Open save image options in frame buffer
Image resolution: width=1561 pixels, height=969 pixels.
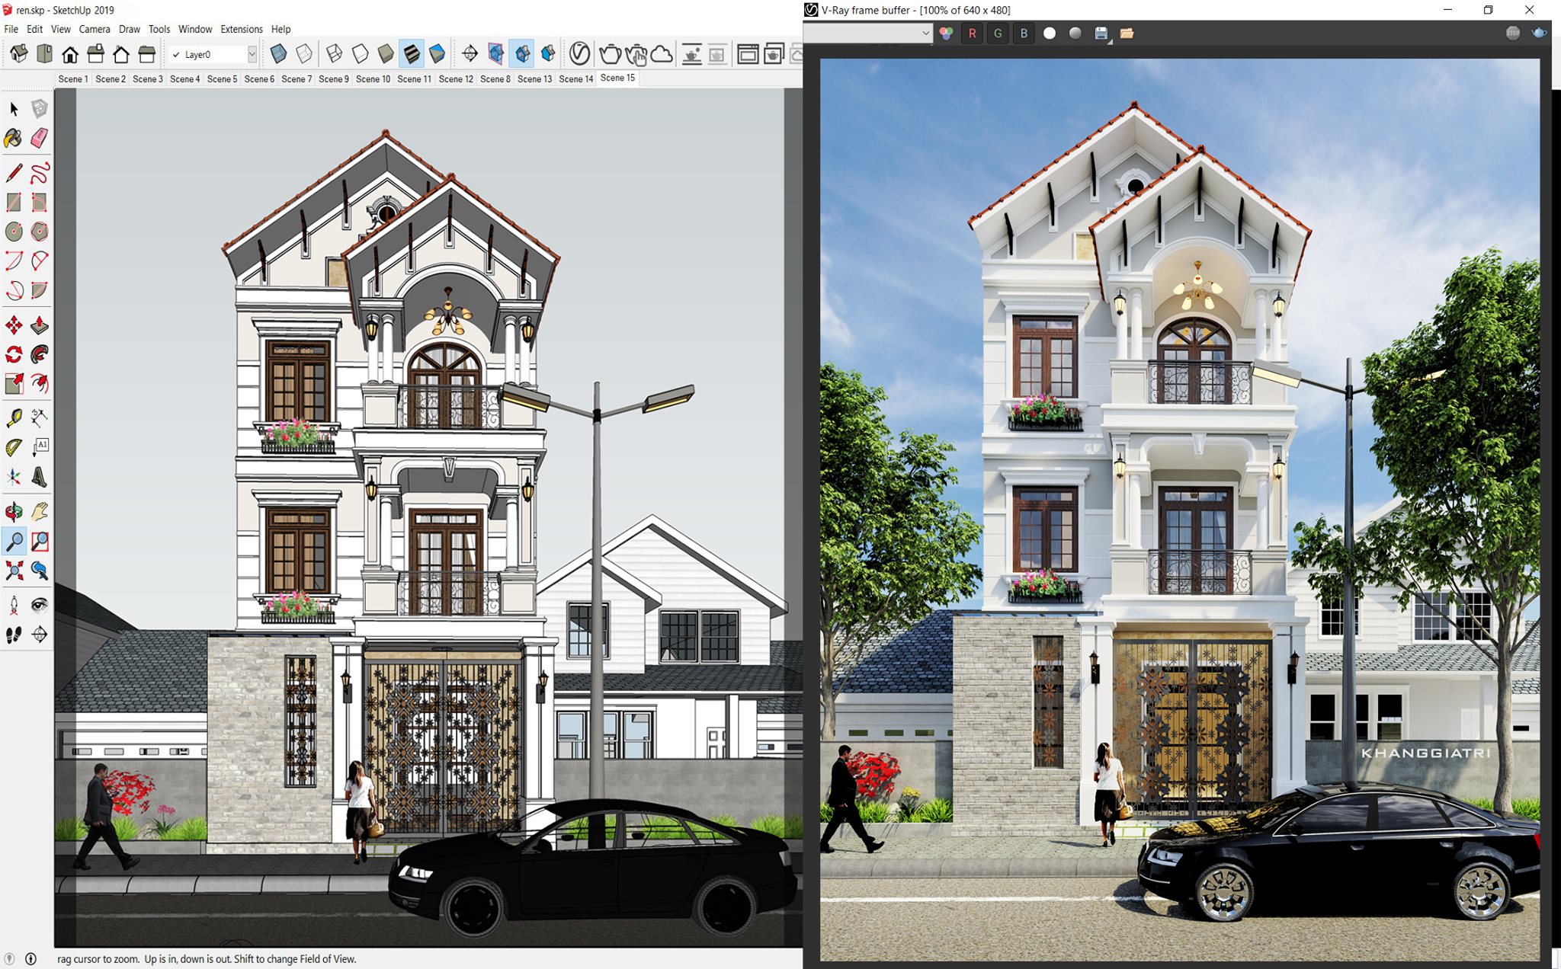tap(1101, 34)
